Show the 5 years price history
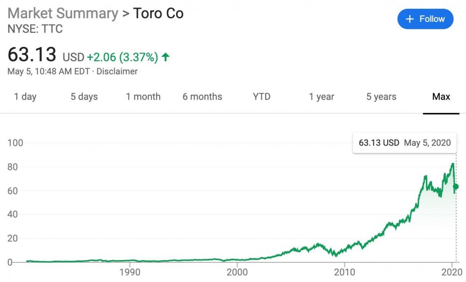This screenshot has height=282, width=466. point(380,97)
